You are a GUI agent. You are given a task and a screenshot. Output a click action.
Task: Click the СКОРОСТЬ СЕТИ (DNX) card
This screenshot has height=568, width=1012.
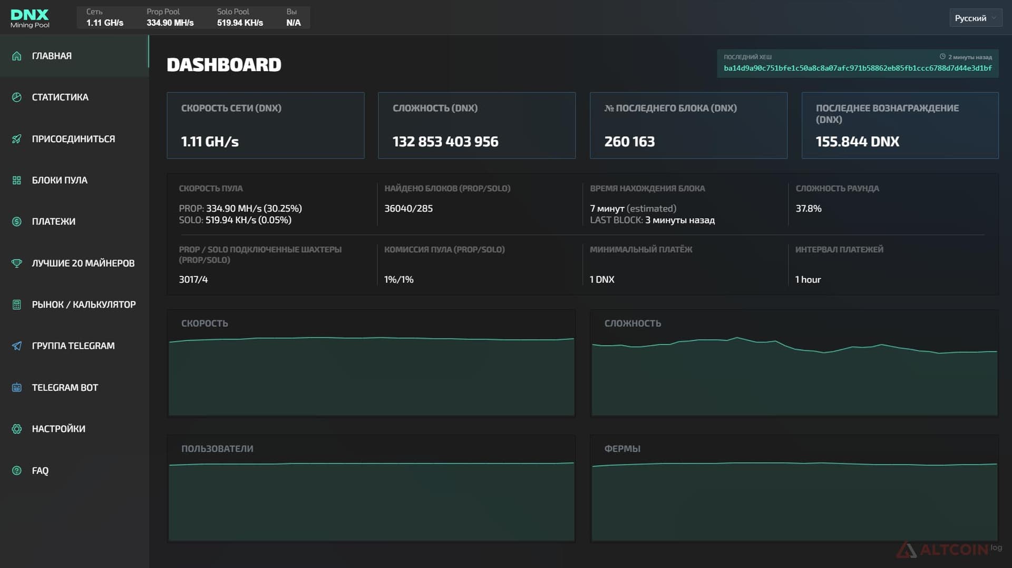click(266, 125)
